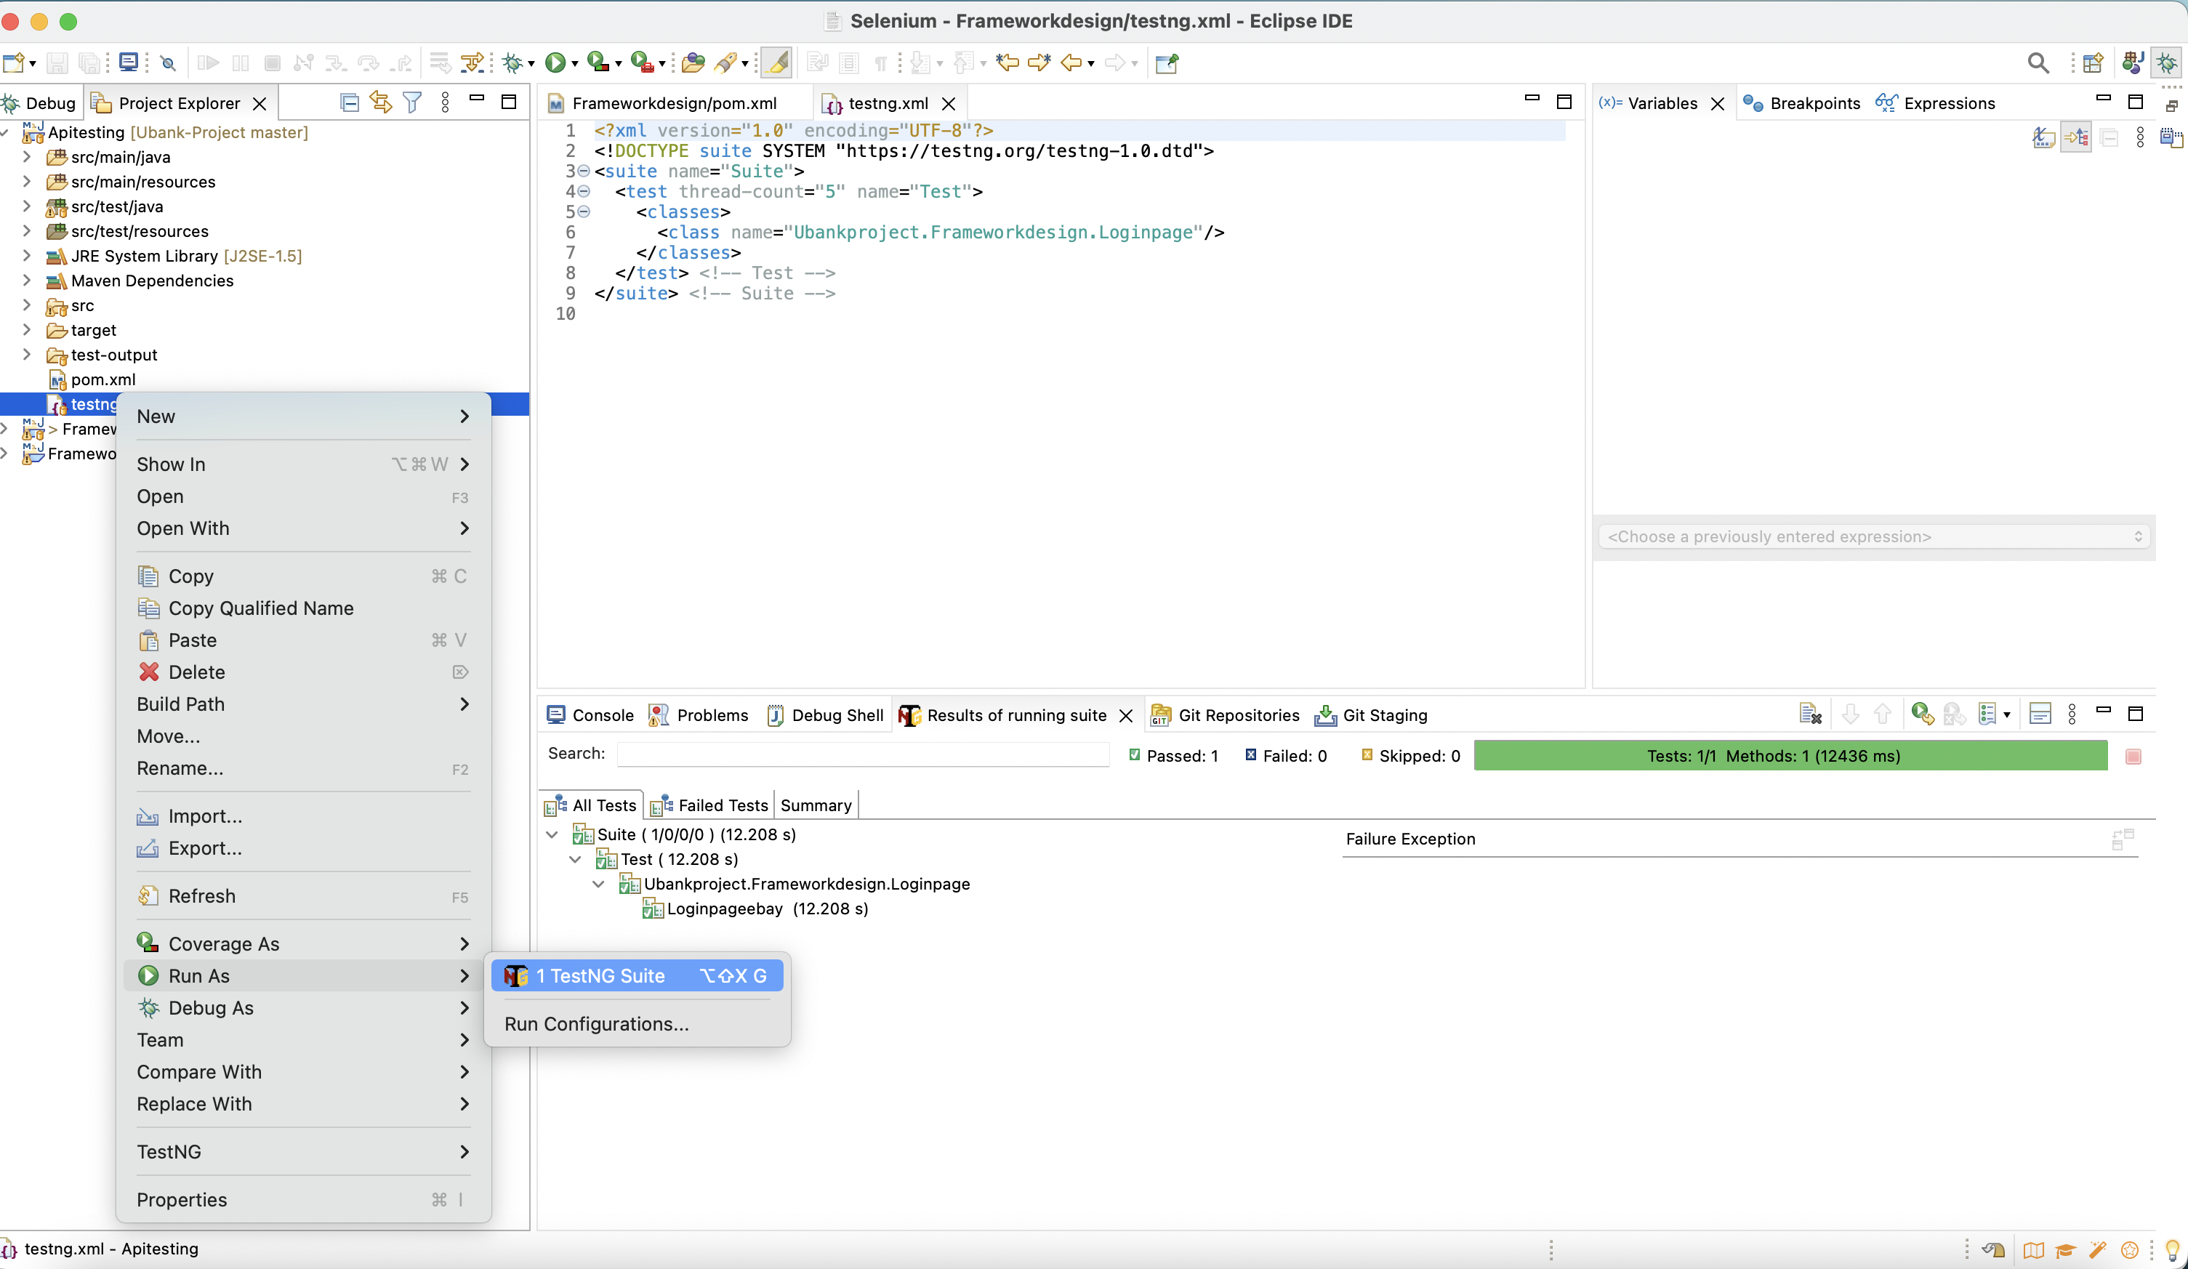The height and width of the screenshot is (1269, 2188).
Task: Click the Open Type folder icon
Action: tap(693, 63)
